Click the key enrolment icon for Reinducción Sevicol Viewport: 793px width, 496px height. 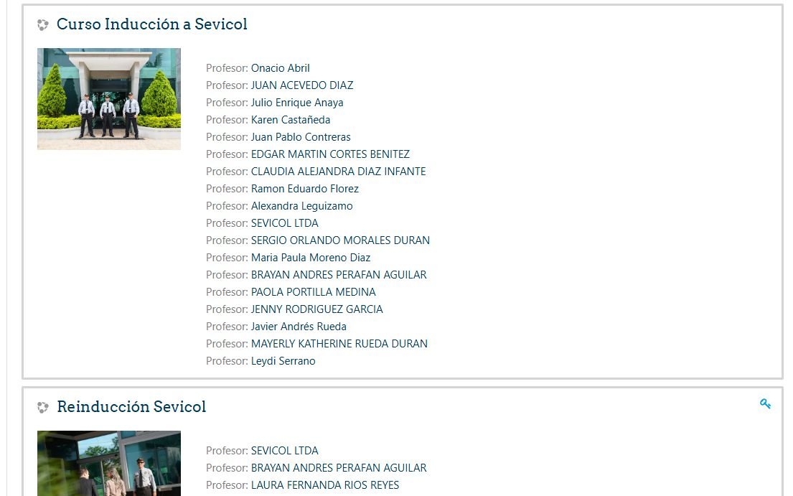tap(766, 403)
